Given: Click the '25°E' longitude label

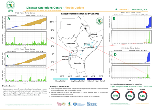Looking at the screenshot, I should 62,76.
